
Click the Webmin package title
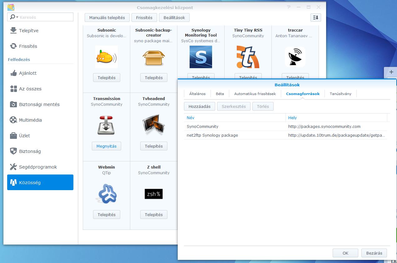[x=107, y=167]
